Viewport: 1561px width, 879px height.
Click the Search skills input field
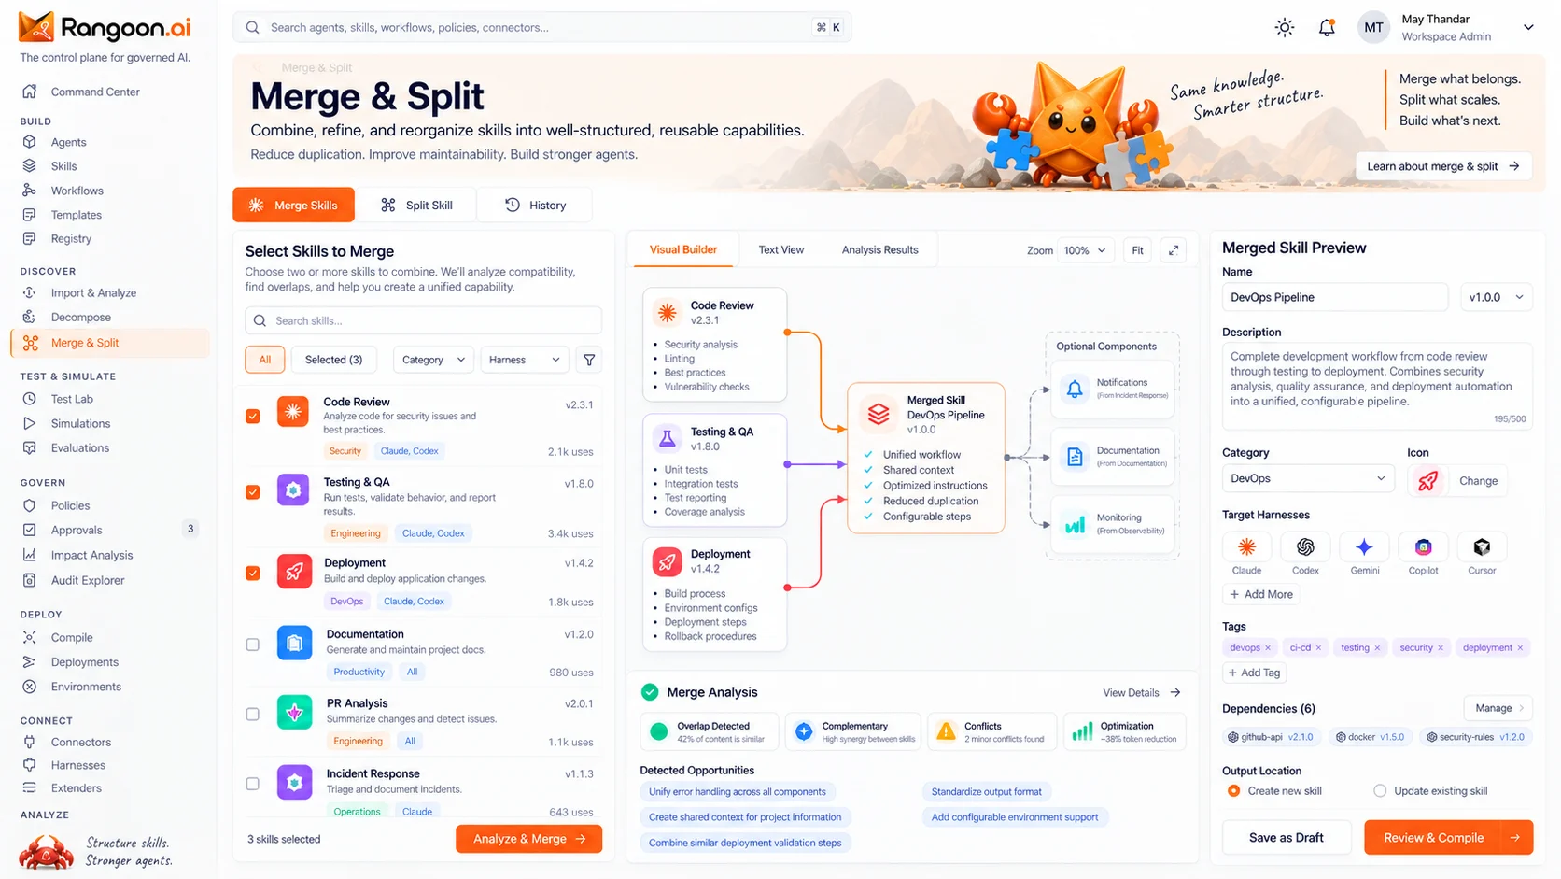(423, 320)
